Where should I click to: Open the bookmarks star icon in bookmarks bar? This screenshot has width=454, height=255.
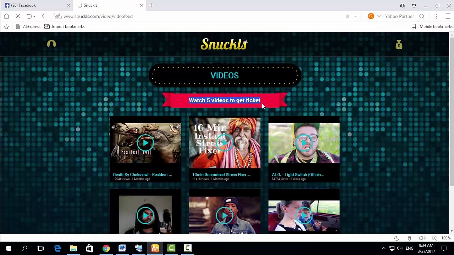click(6, 27)
